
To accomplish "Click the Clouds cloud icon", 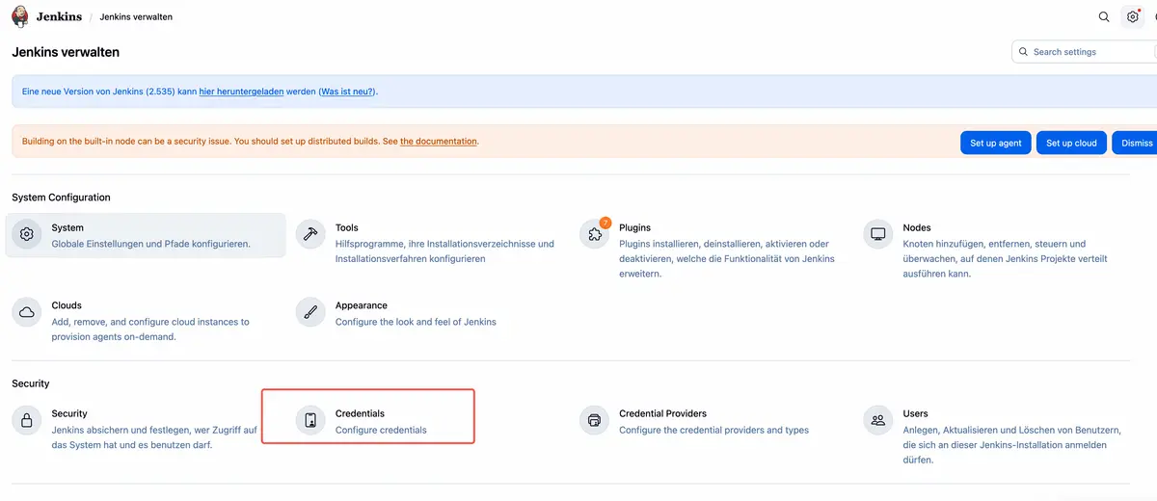I will tap(27, 312).
